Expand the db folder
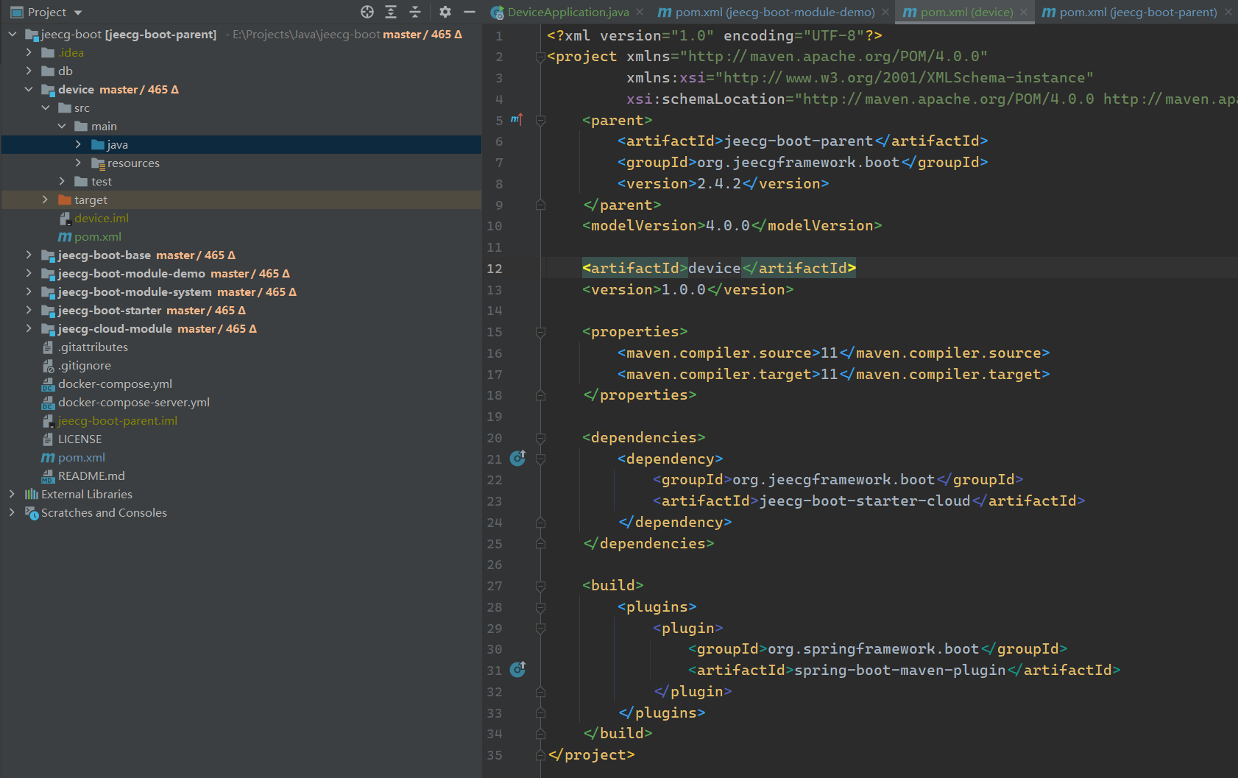 (29, 71)
